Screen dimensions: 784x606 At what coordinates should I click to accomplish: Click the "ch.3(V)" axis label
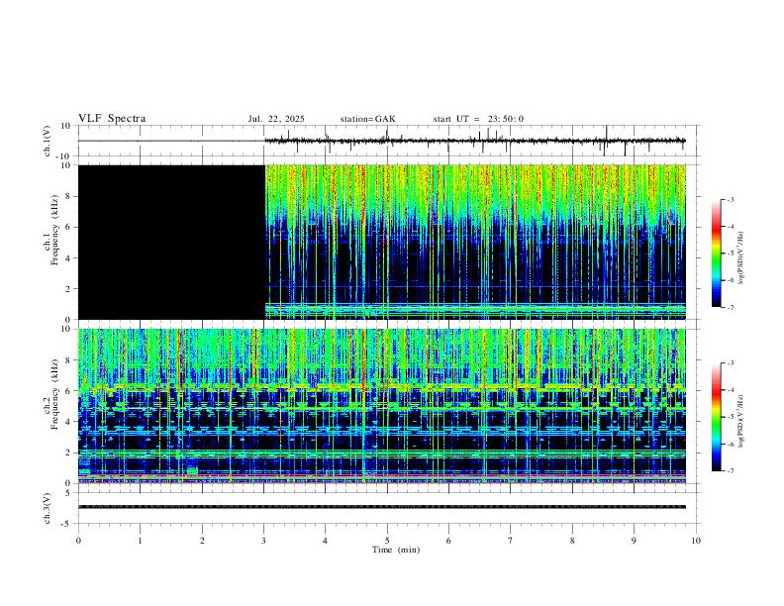tap(48, 508)
